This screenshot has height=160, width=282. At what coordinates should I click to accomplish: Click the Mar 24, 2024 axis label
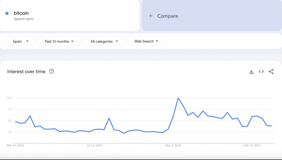pos(15,145)
